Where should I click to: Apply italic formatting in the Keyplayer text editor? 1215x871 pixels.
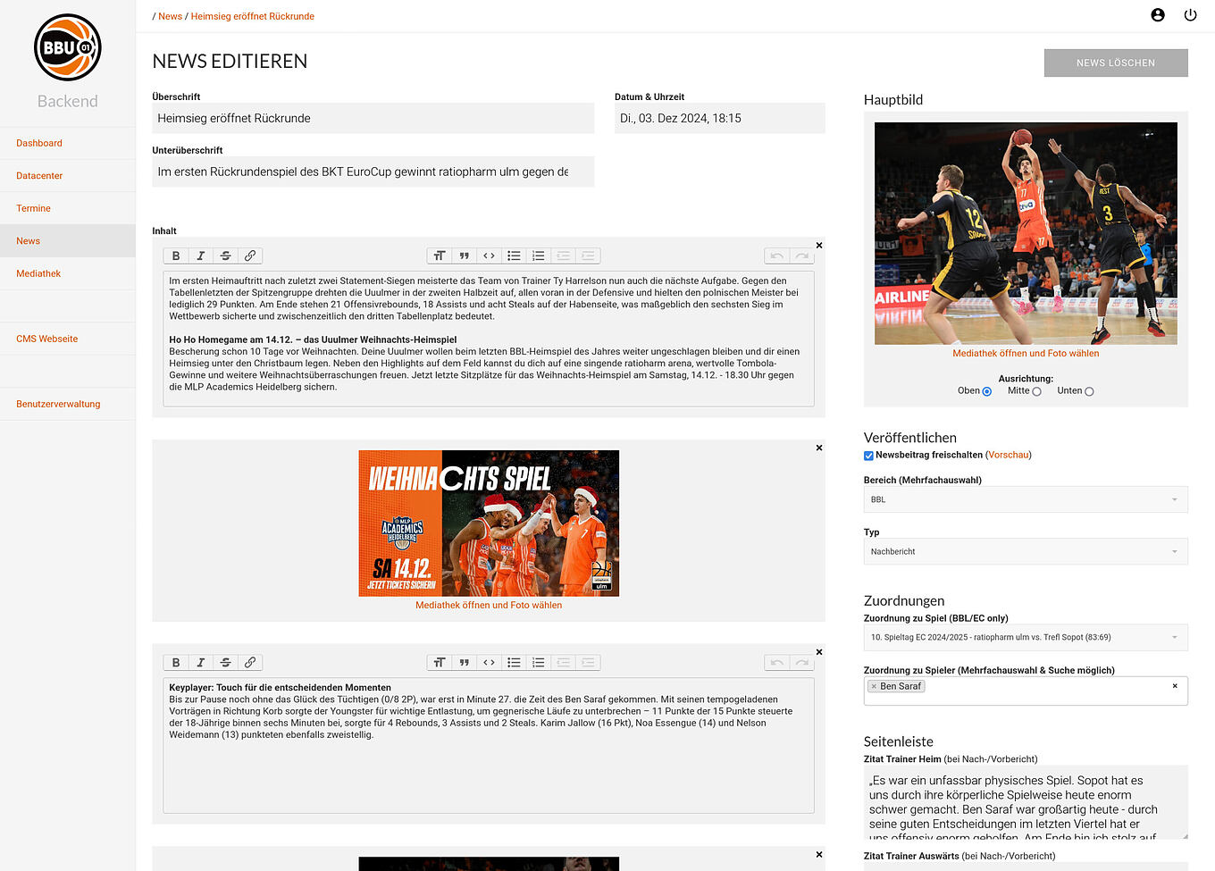[201, 662]
